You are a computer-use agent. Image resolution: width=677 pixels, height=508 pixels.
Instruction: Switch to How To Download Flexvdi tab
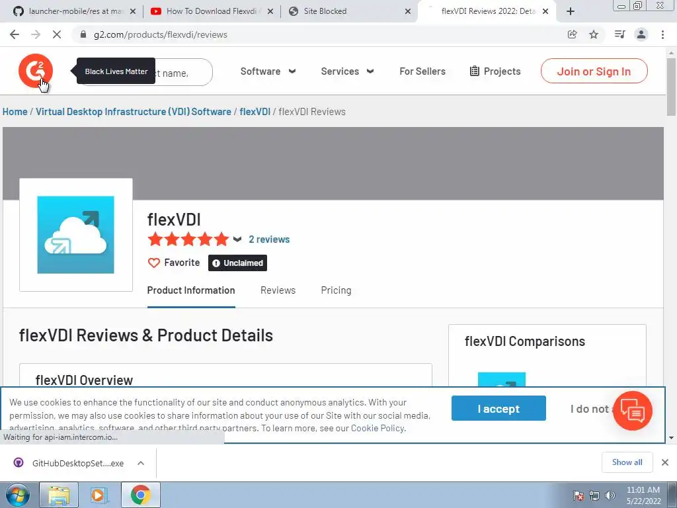tap(212, 11)
